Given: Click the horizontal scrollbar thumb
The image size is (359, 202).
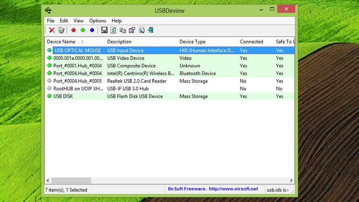Looking at the screenshot, I should 71,181.
